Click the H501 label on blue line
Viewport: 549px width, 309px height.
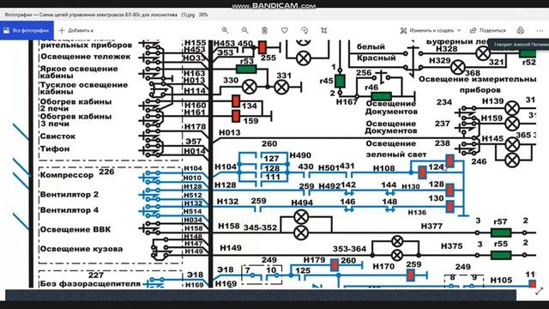point(329,168)
